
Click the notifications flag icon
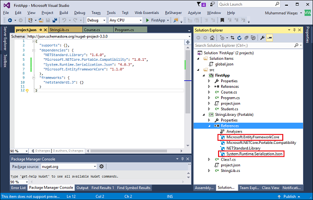[x=201, y=4]
